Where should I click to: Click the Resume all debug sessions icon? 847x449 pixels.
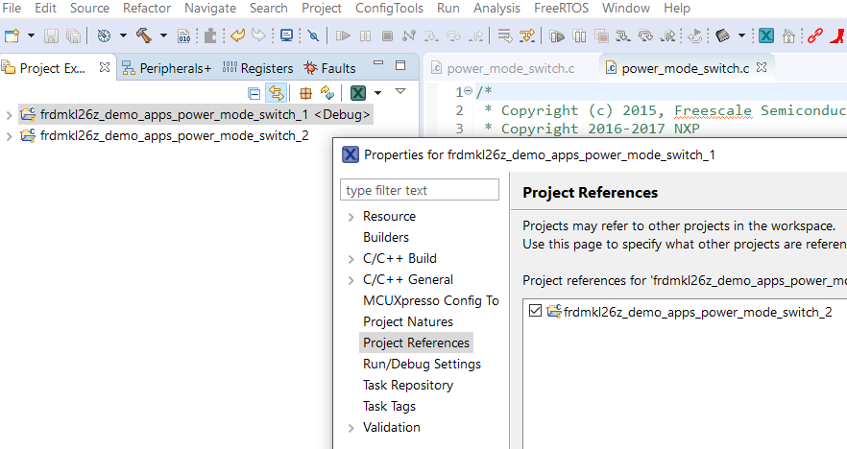[557, 36]
